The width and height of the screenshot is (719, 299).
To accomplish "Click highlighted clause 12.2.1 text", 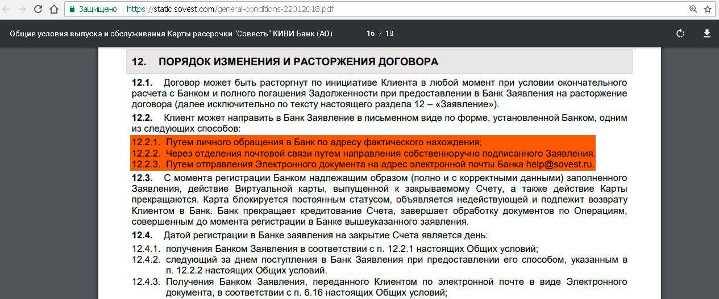I will [x=323, y=142].
